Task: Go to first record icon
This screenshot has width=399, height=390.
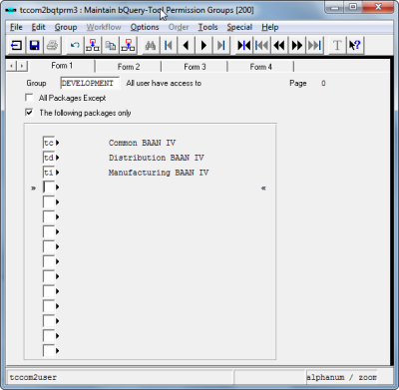Action: pos(169,45)
